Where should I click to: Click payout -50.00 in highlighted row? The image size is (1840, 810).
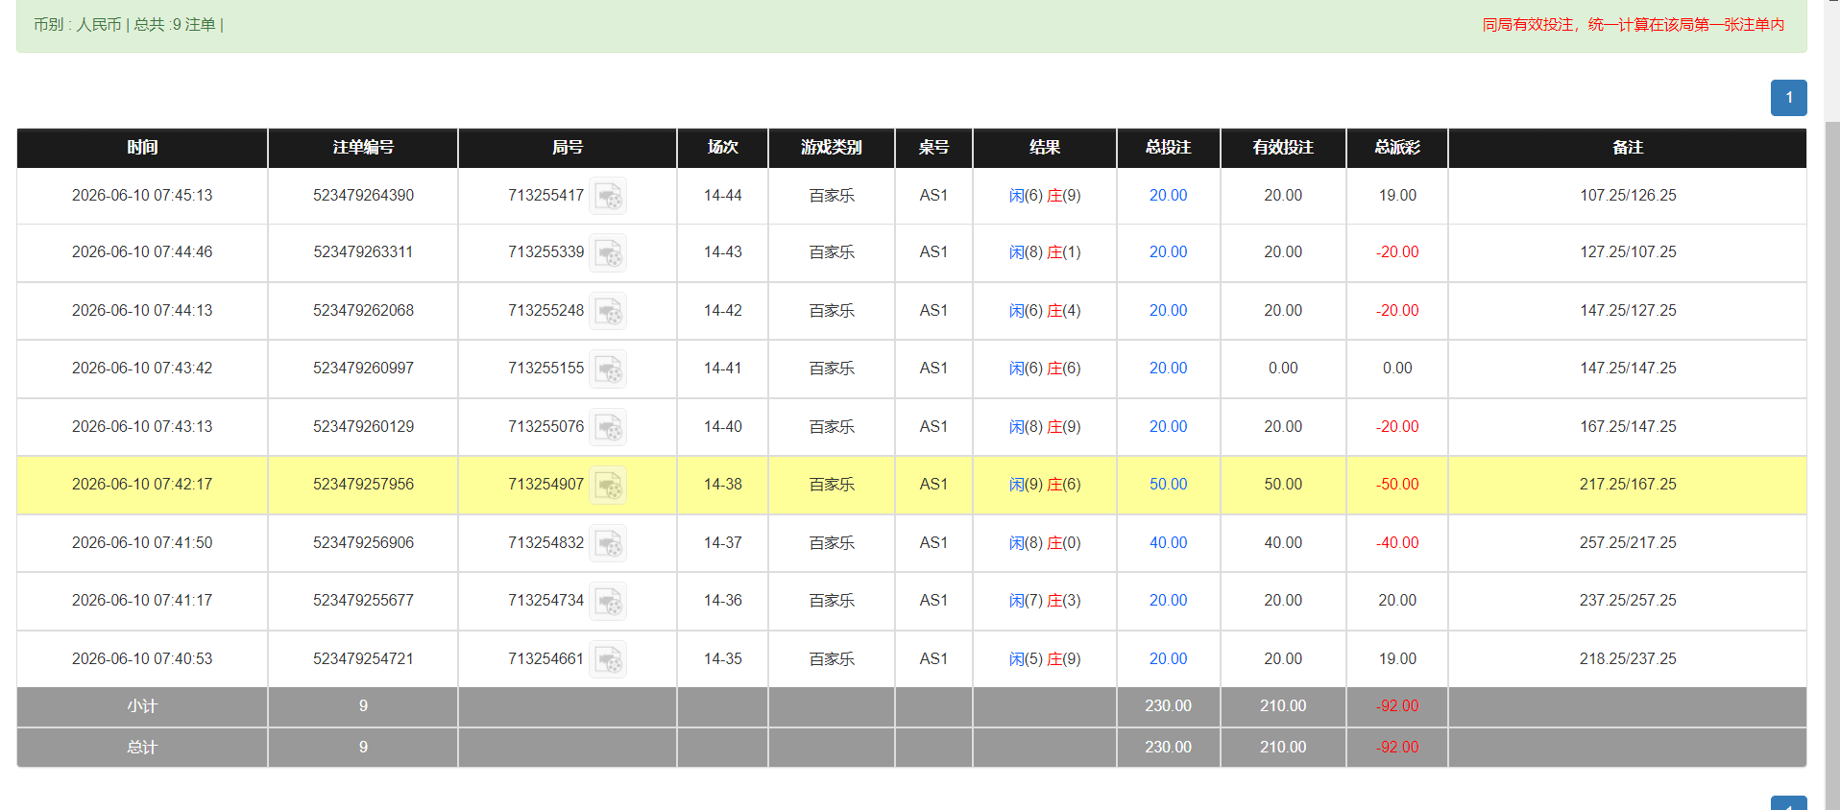(1397, 484)
